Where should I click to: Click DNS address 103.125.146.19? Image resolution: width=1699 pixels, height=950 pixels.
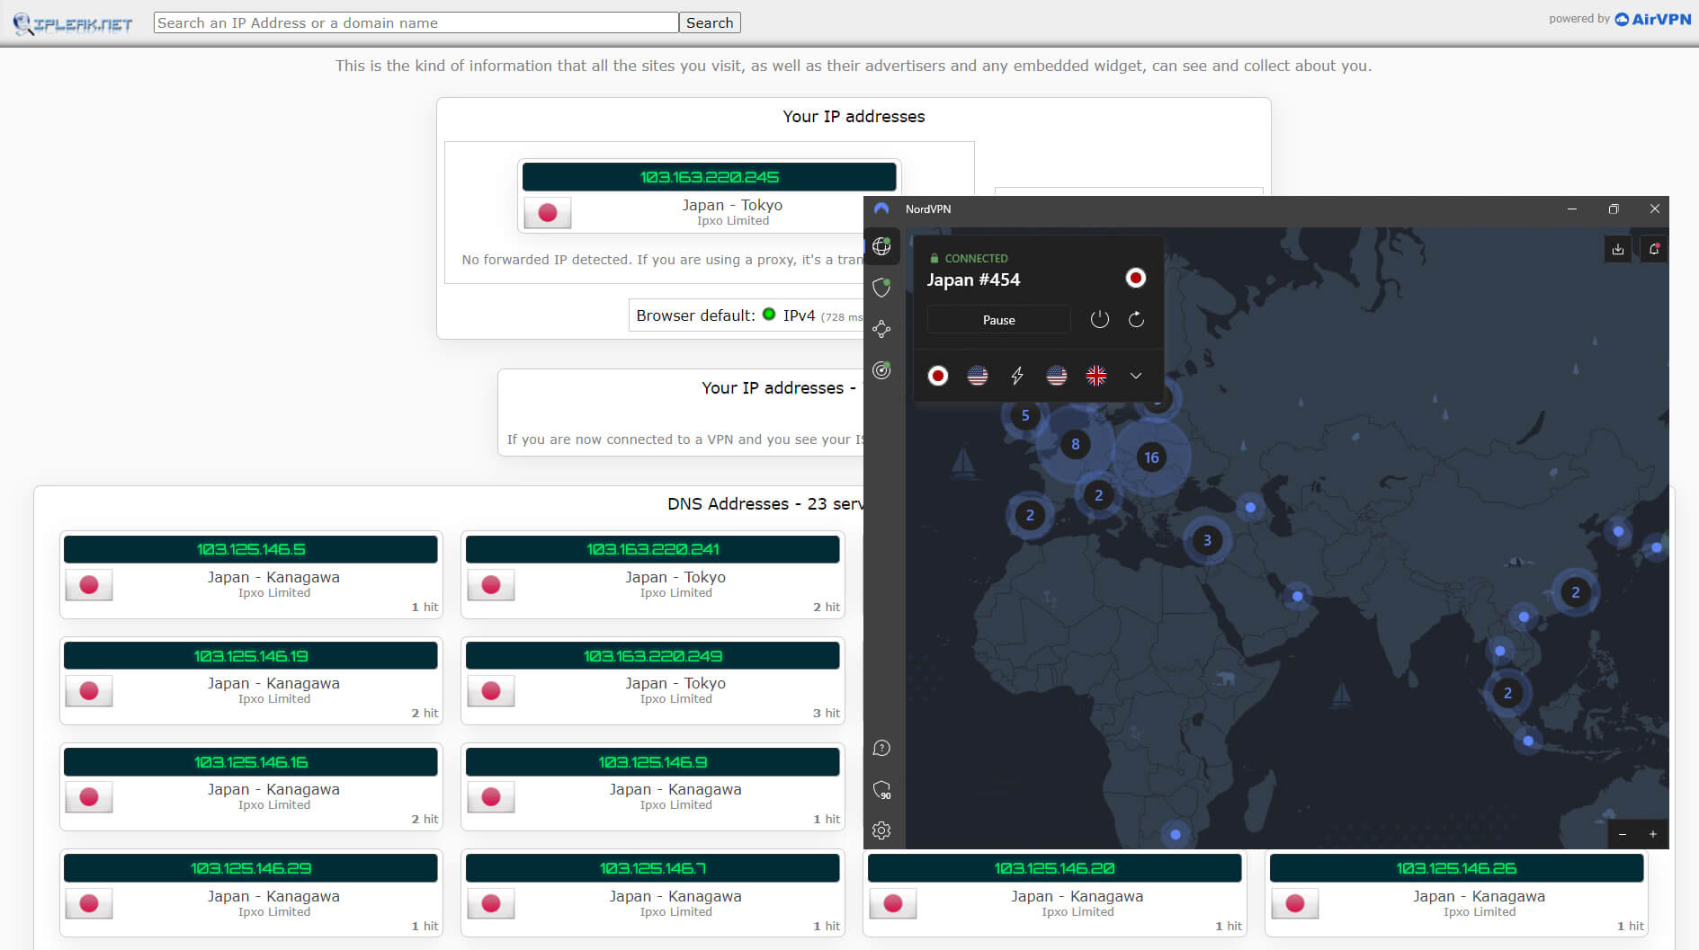point(251,656)
